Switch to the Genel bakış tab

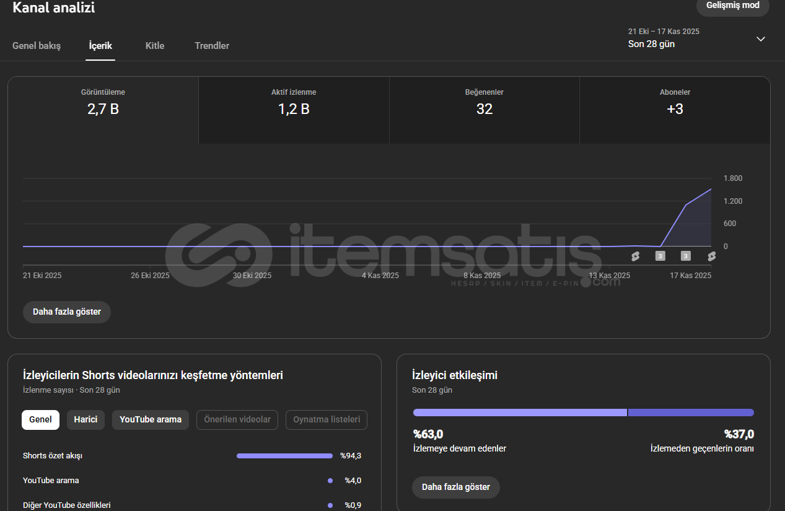point(37,46)
